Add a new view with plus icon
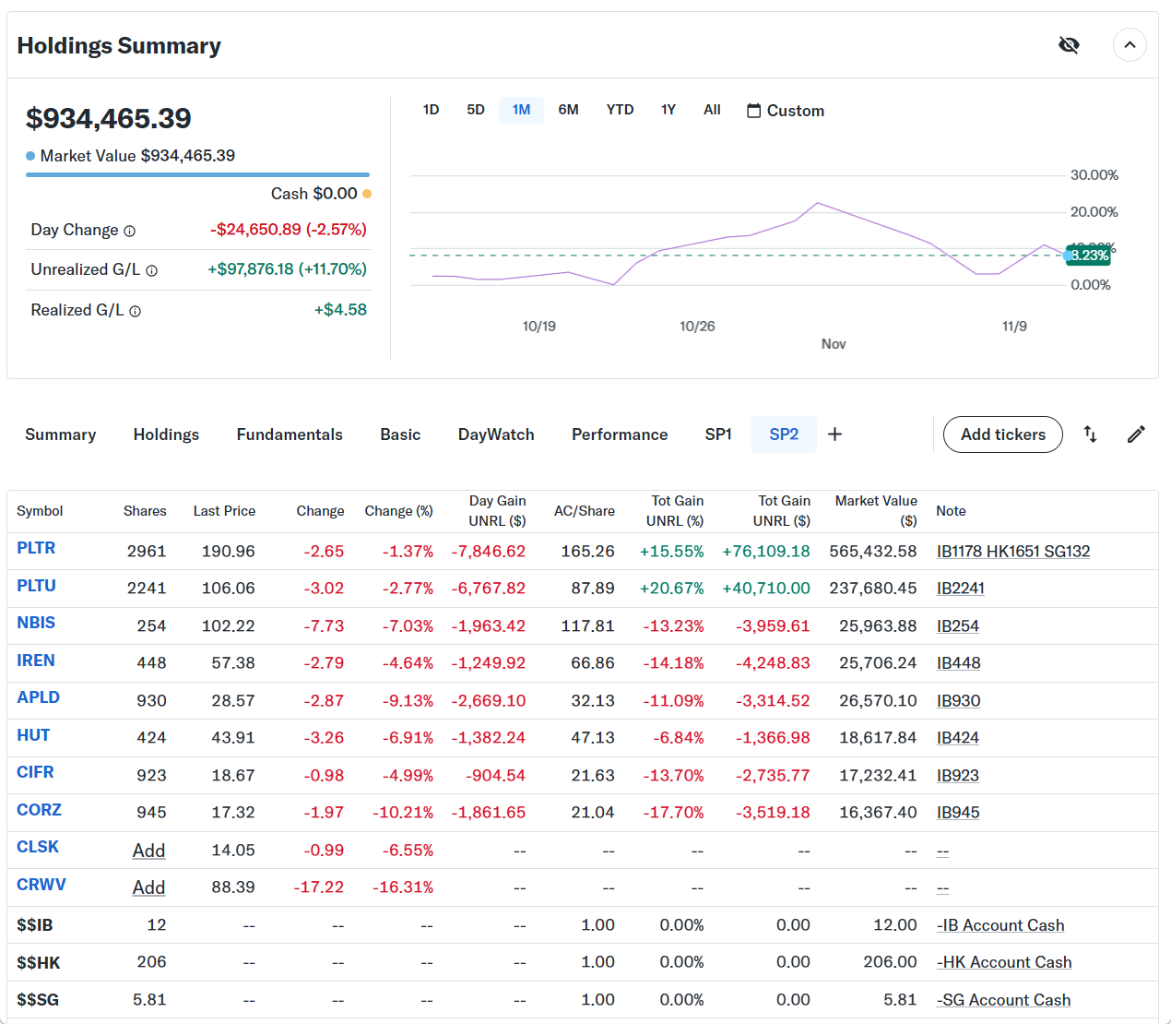The width and height of the screenshot is (1171, 1024). click(x=834, y=435)
